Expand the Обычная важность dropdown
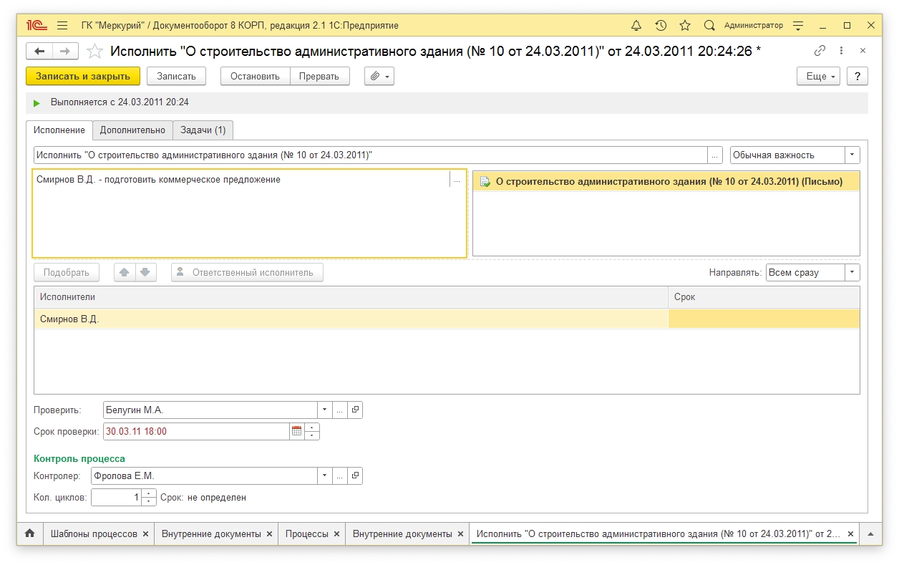 (852, 155)
